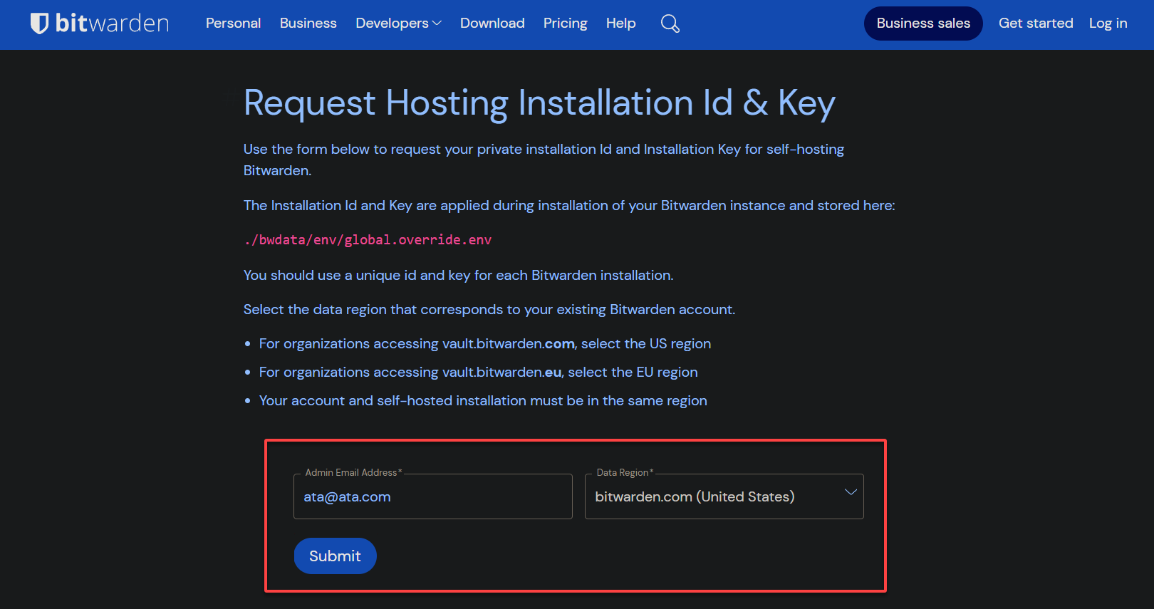Viewport: 1154px width, 609px height.
Task: Click the Get started link
Action: (1036, 24)
